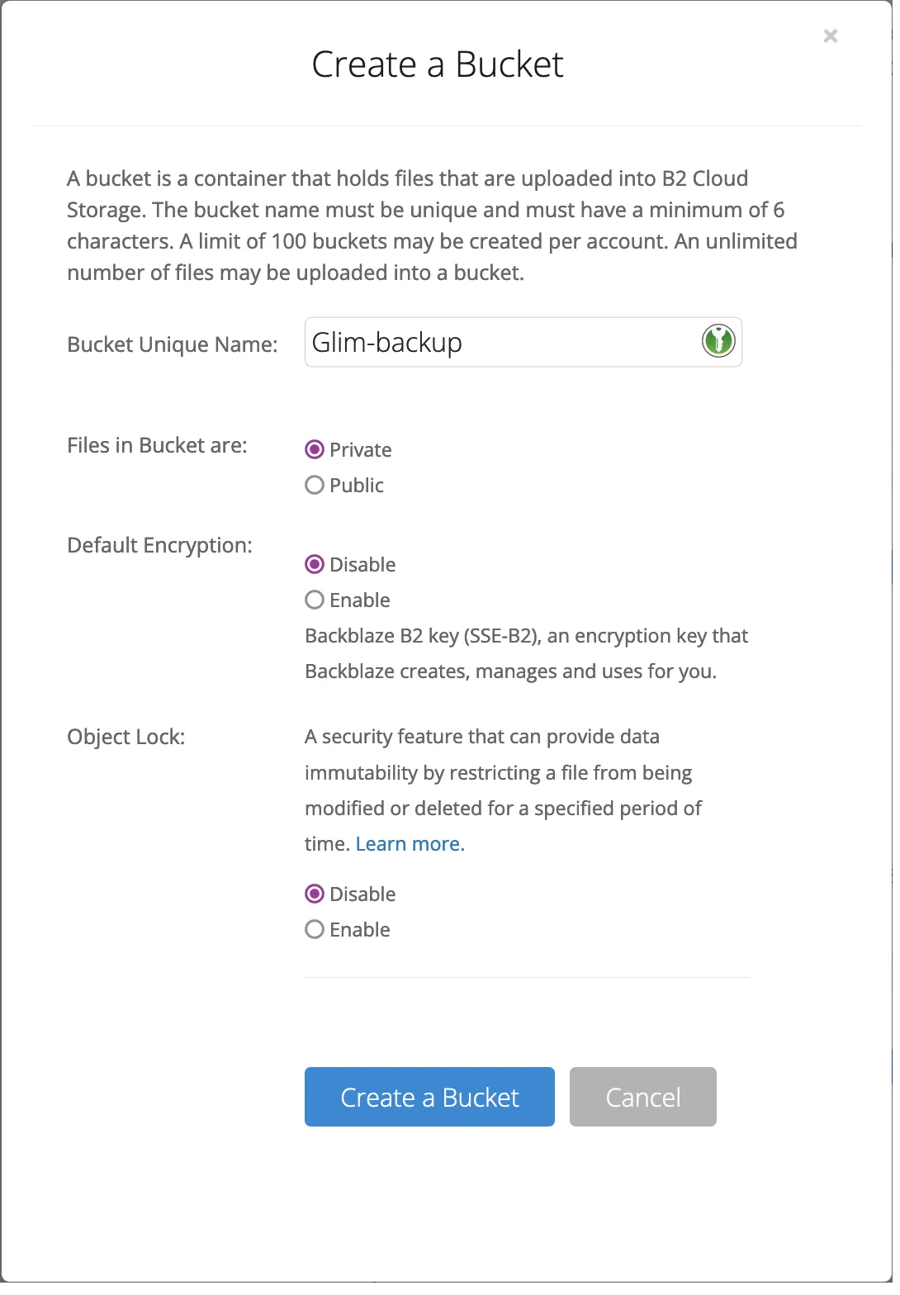Cancel the bucket creation
The image size is (900, 1295).
642,1097
